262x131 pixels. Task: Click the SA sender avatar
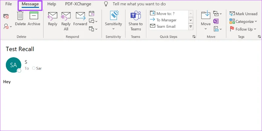tap(13, 65)
